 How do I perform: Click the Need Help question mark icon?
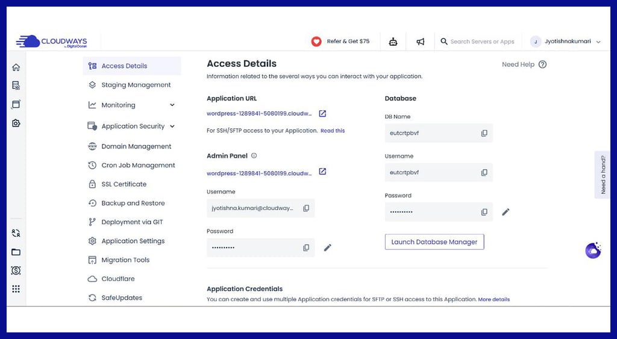543,64
